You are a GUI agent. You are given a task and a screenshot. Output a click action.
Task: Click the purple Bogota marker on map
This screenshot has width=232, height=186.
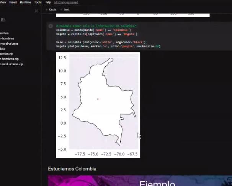click(x=98, y=99)
